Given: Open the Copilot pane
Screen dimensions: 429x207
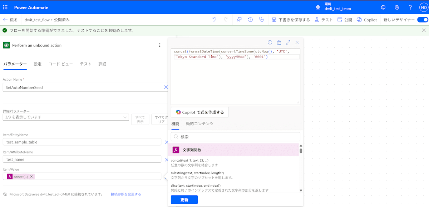Looking at the screenshot, I should [x=367, y=20].
